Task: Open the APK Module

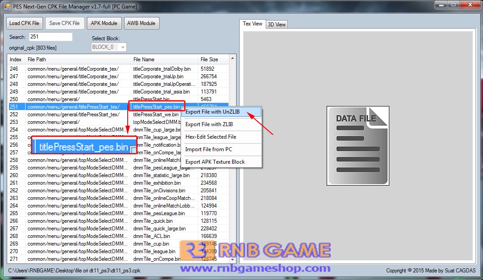Action: point(104,23)
